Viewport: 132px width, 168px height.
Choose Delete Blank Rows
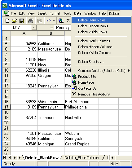pos(101,20)
